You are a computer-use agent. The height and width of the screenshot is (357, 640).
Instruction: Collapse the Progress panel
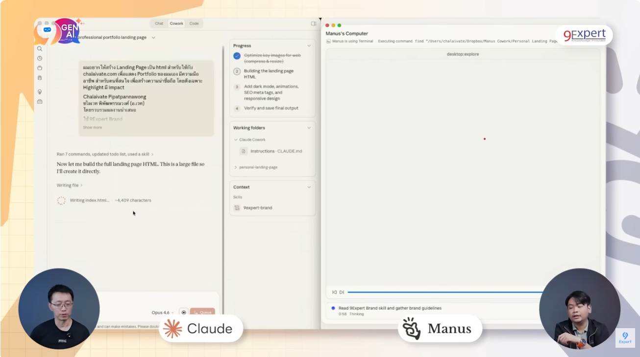coord(309,46)
